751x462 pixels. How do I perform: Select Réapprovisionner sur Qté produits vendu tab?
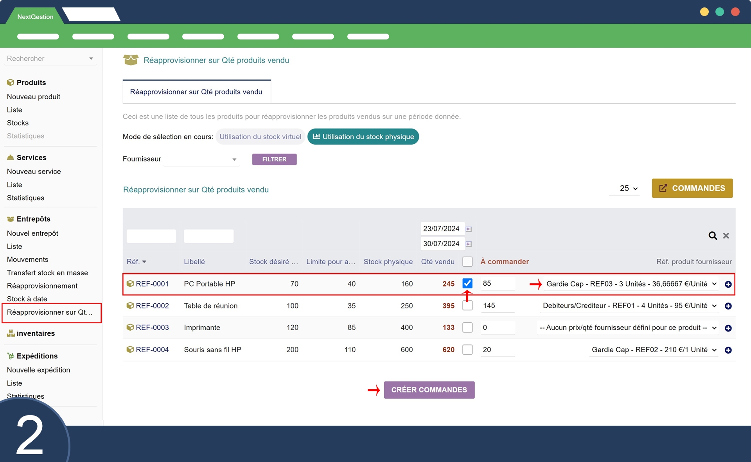(196, 92)
